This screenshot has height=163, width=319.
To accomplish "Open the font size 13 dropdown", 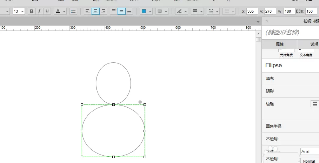I will point(19,11).
